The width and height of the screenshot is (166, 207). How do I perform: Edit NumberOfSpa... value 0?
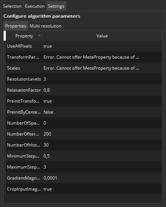[102, 123]
